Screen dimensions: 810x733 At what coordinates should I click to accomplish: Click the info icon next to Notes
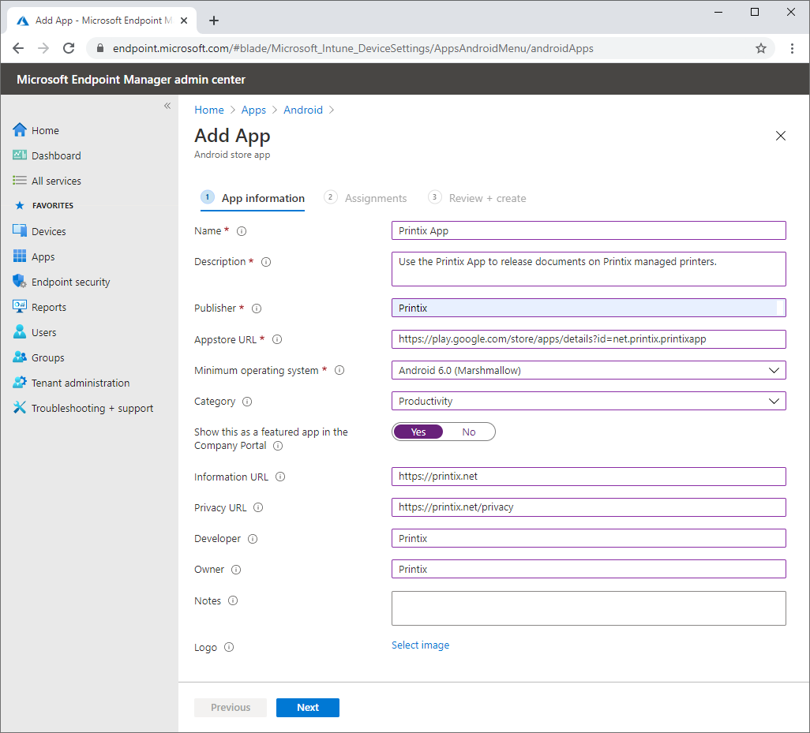point(233,601)
